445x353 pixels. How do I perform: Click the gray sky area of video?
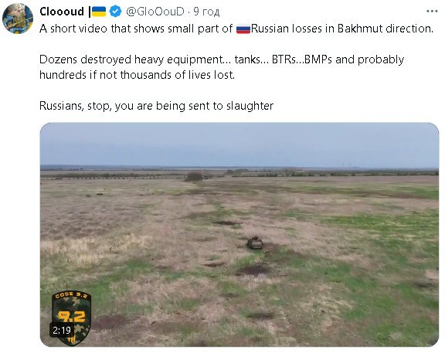239,144
